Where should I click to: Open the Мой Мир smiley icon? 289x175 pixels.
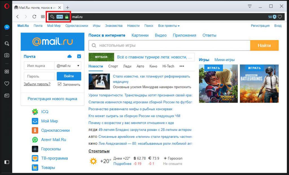click(35, 121)
